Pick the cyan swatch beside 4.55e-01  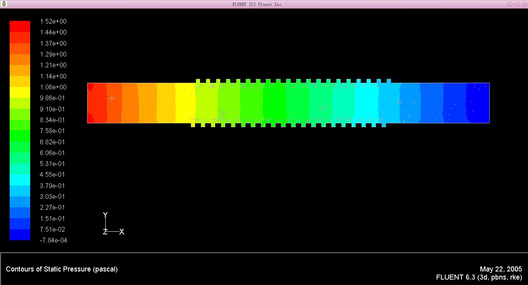tap(20, 180)
